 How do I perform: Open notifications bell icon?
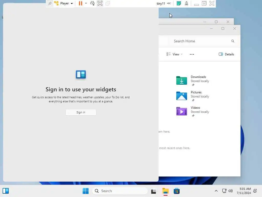pyautogui.click(x=255, y=191)
